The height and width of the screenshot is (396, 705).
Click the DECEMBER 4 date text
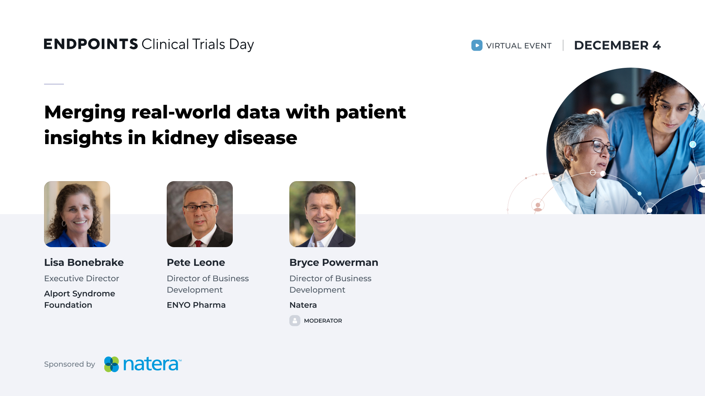[617, 45]
